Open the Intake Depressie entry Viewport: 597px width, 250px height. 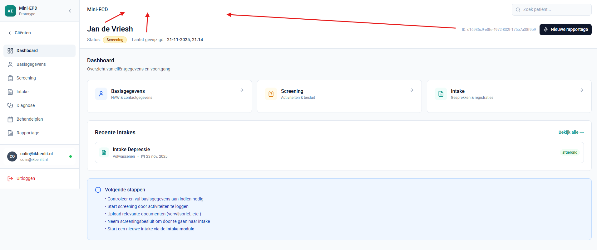pyautogui.click(x=339, y=152)
